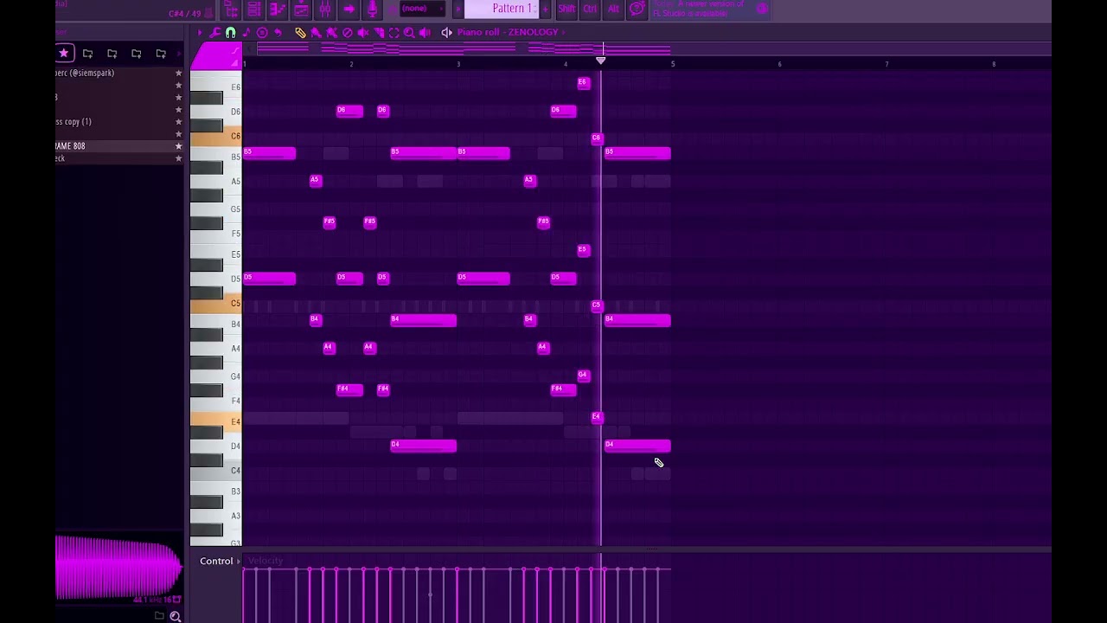This screenshot has height=623, width=1107.
Task: Choose the Select marquee tool
Action: tap(394, 32)
